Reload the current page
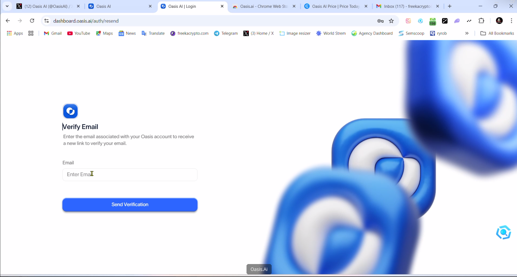 click(x=32, y=21)
